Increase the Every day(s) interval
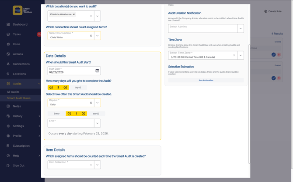Viewport: 293px width, 182px height. point(84,114)
